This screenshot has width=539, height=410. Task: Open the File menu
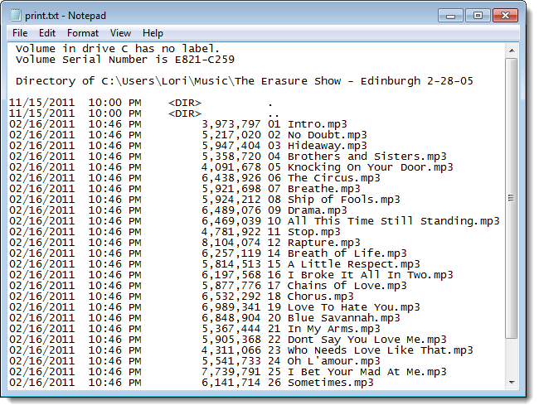point(20,33)
